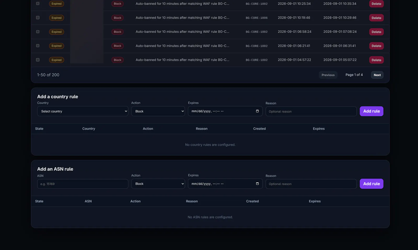Image resolution: width=418 pixels, height=250 pixels.
Task: Click the expiry time 2026-09-01 10:35:34
Action: coord(340,4)
